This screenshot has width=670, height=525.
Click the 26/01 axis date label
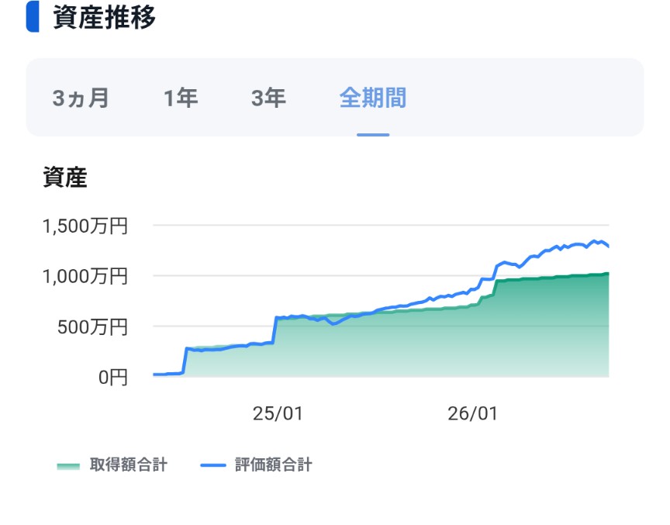point(472,413)
